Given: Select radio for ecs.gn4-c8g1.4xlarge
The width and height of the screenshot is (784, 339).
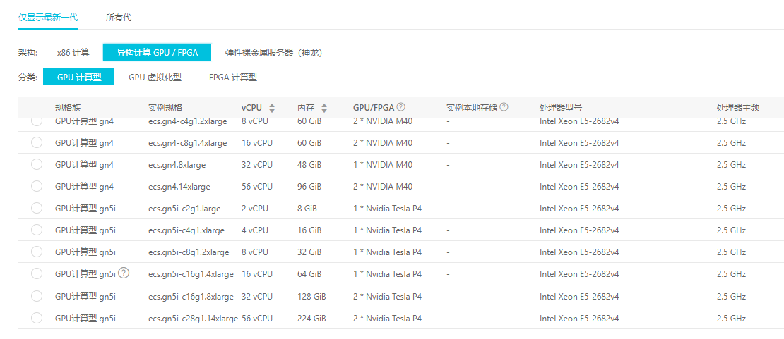Looking at the screenshot, I should click(x=37, y=142).
